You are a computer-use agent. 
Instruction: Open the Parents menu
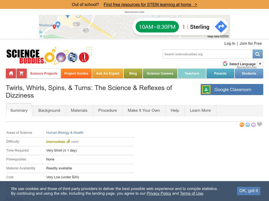coord(220,73)
